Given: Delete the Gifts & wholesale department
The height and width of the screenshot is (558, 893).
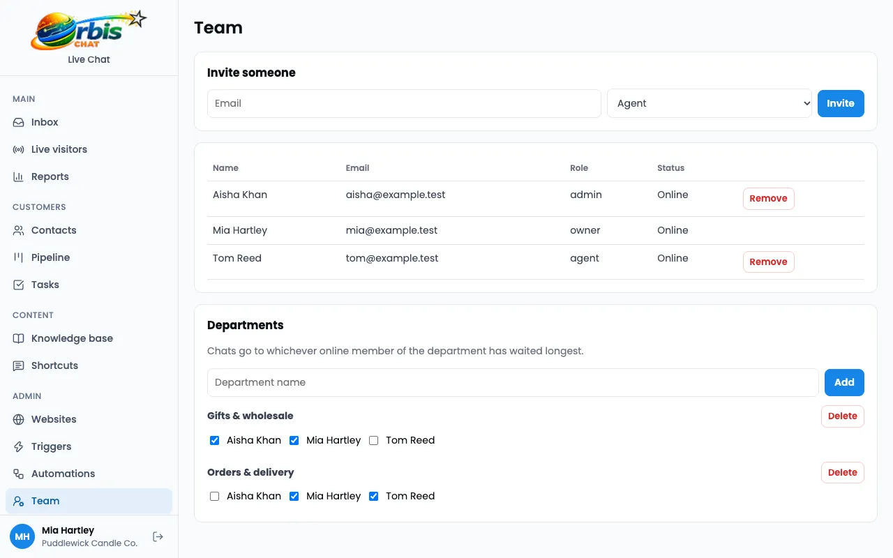Looking at the screenshot, I should coord(842,416).
